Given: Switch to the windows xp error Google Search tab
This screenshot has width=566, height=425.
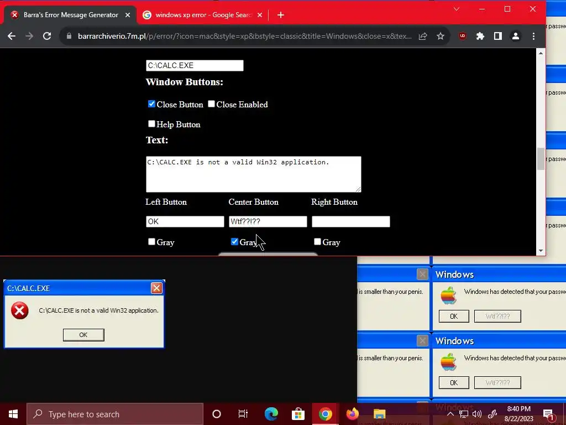Looking at the screenshot, I should point(203,15).
